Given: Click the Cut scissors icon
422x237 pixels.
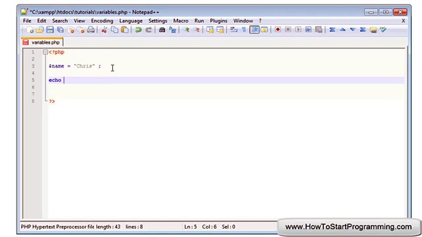Looking at the screenshot, I should pyautogui.click(x=105, y=30).
